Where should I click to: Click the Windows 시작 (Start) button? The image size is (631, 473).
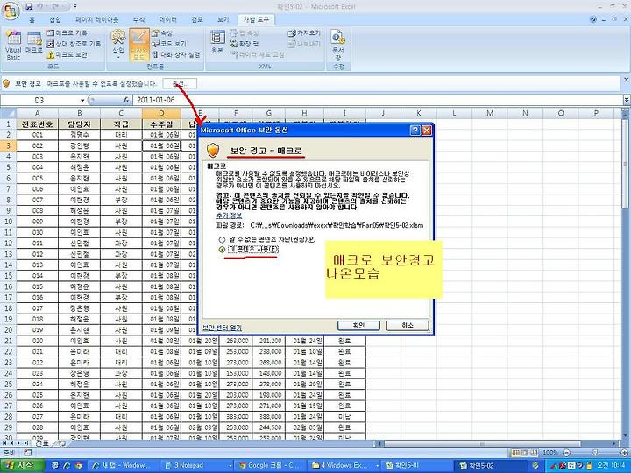tap(22, 466)
